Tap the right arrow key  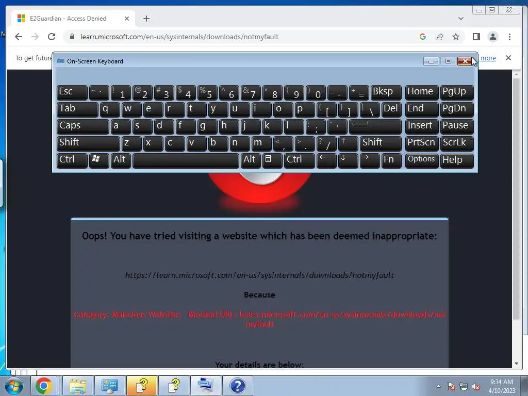370,161
